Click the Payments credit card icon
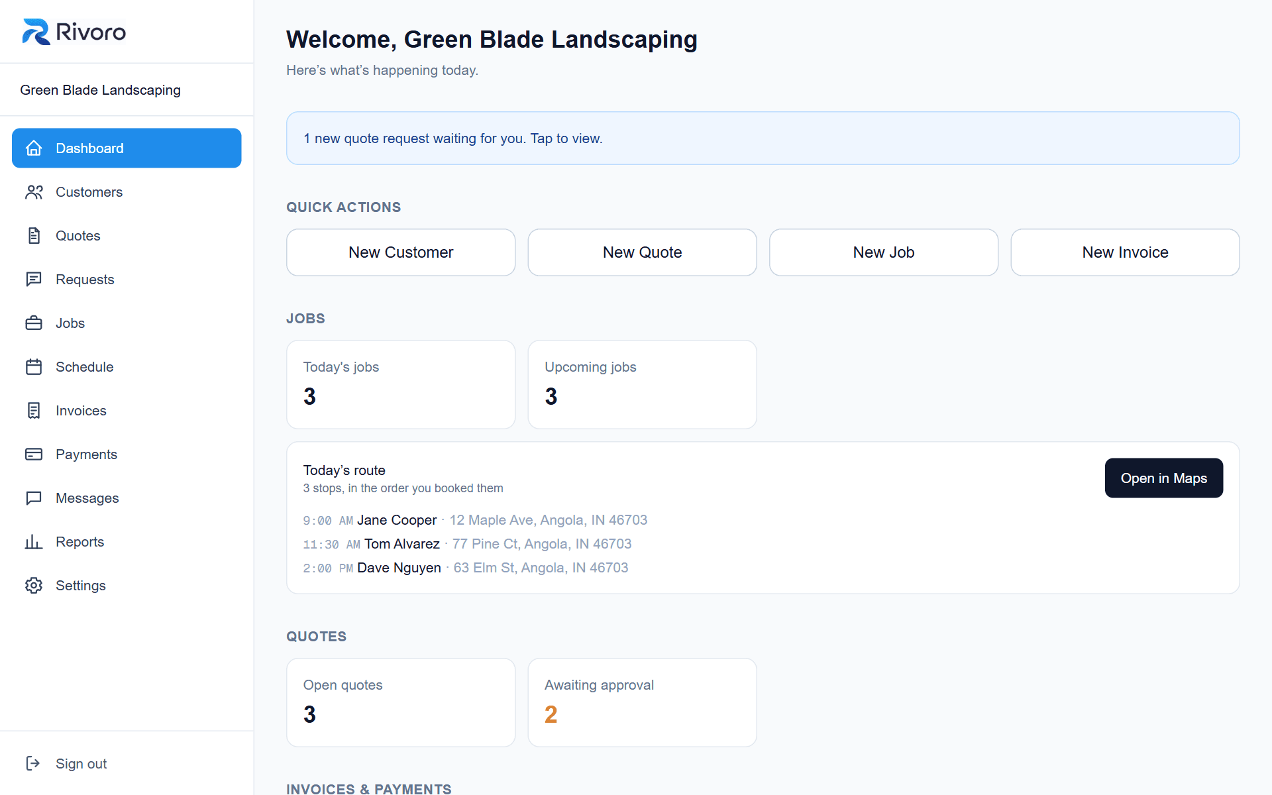 (x=34, y=454)
